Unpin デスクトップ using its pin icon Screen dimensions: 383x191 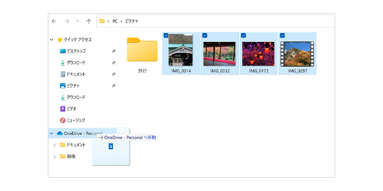point(113,51)
